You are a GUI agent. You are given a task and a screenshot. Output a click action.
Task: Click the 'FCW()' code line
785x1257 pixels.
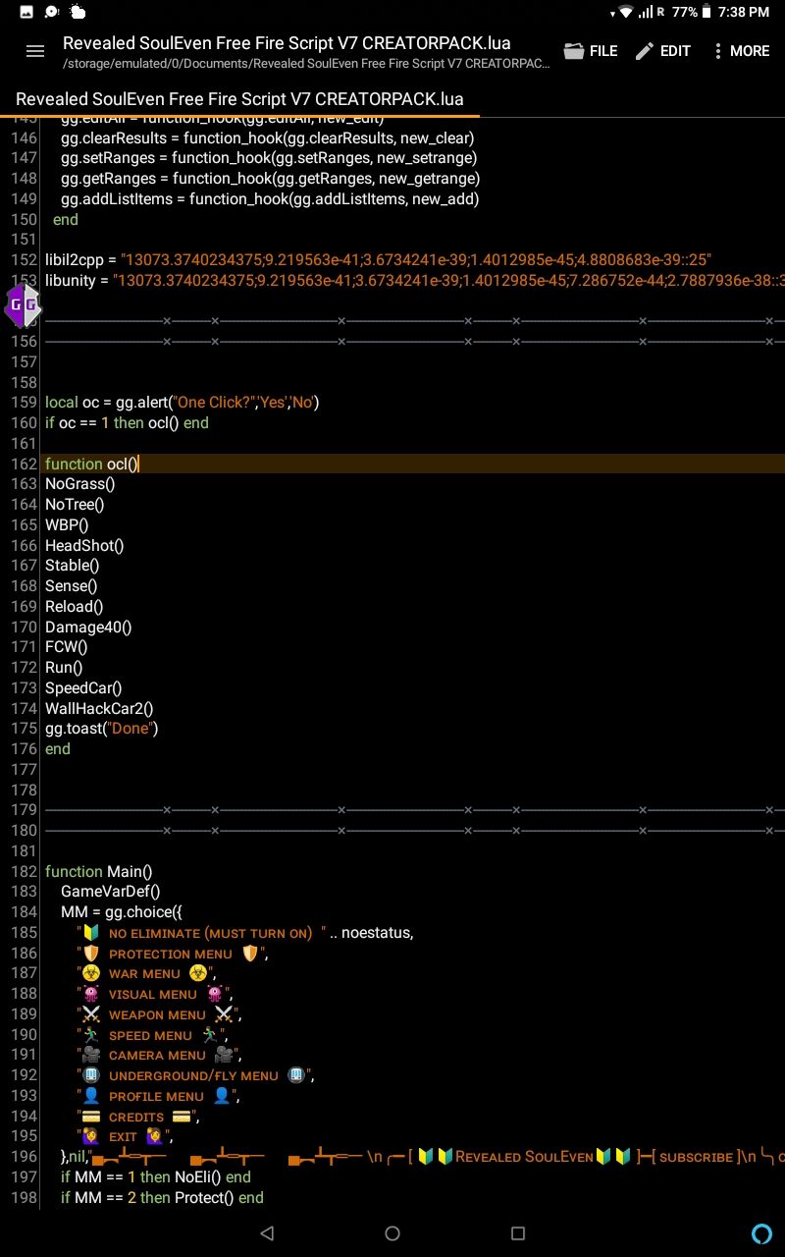click(x=67, y=647)
